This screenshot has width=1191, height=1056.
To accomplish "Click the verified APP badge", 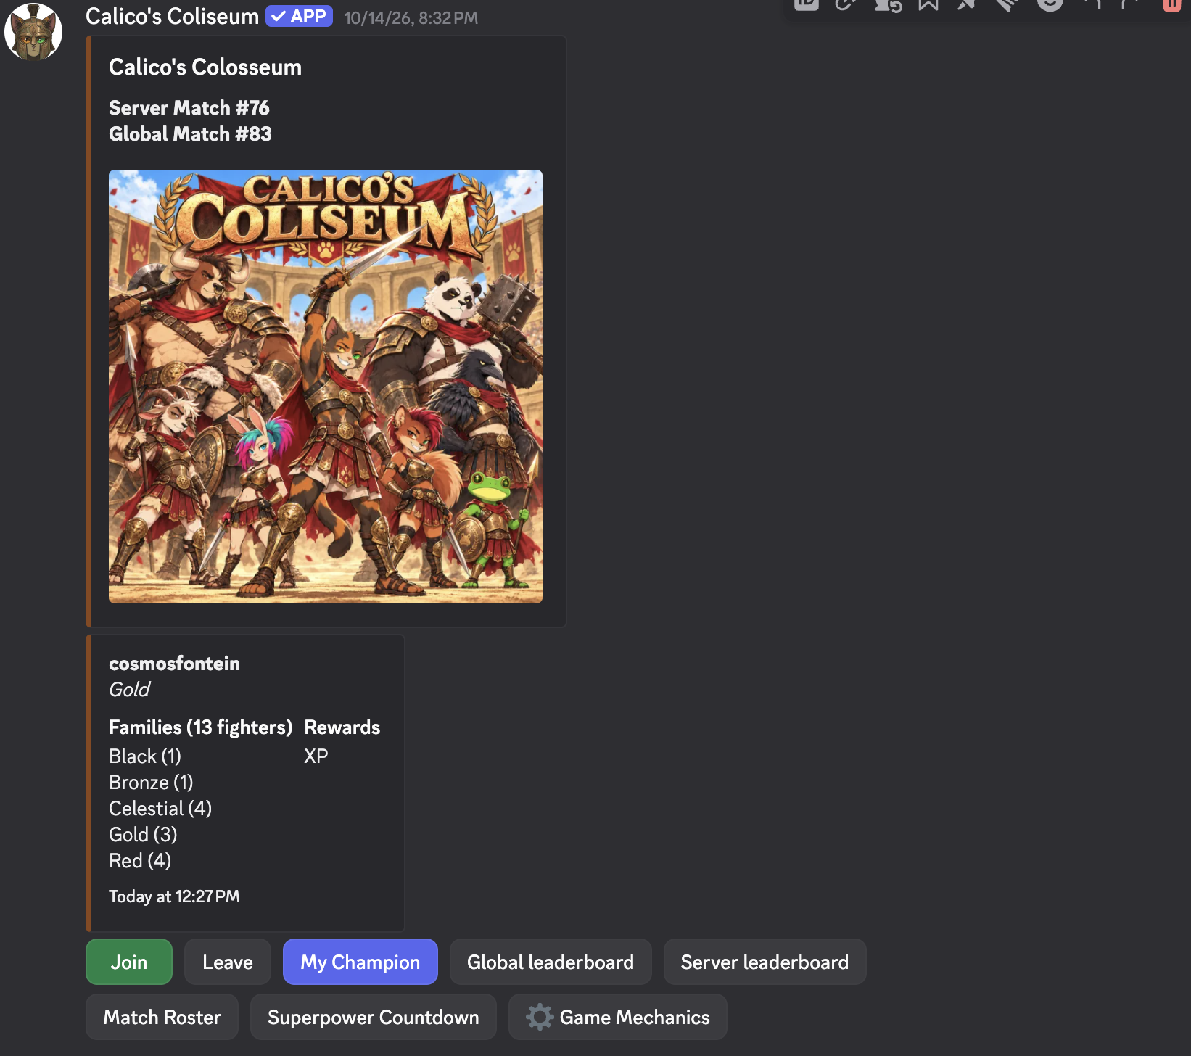I will (299, 16).
